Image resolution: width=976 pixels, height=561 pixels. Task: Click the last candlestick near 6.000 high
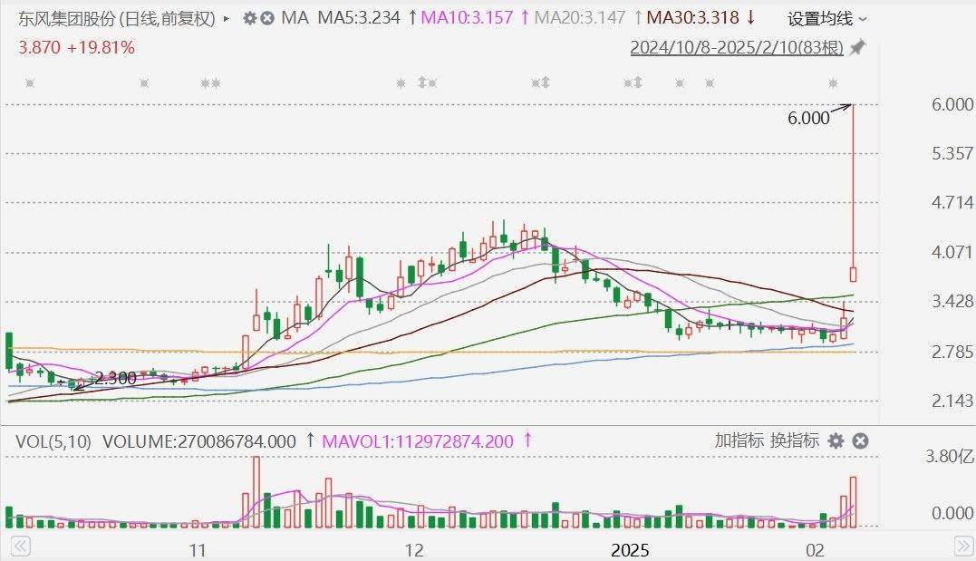(854, 274)
